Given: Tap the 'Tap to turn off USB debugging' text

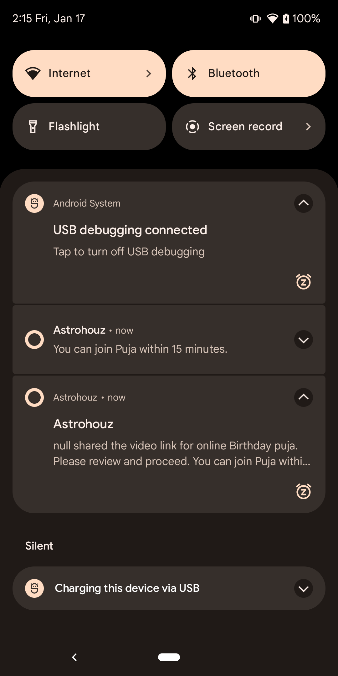Looking at the screenshot, I should [129, 252].
